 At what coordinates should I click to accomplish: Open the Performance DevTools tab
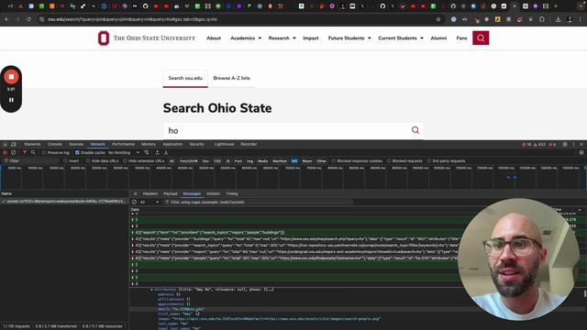123,144
